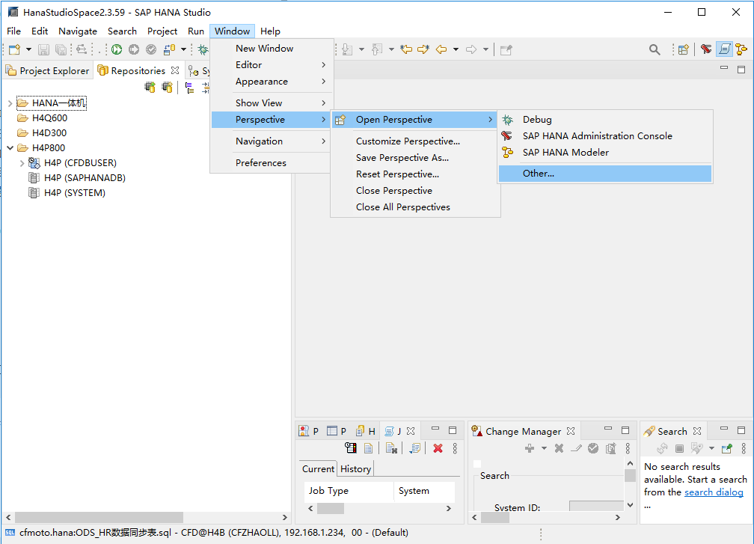Open Navigation submenu

tap(271, 141)
